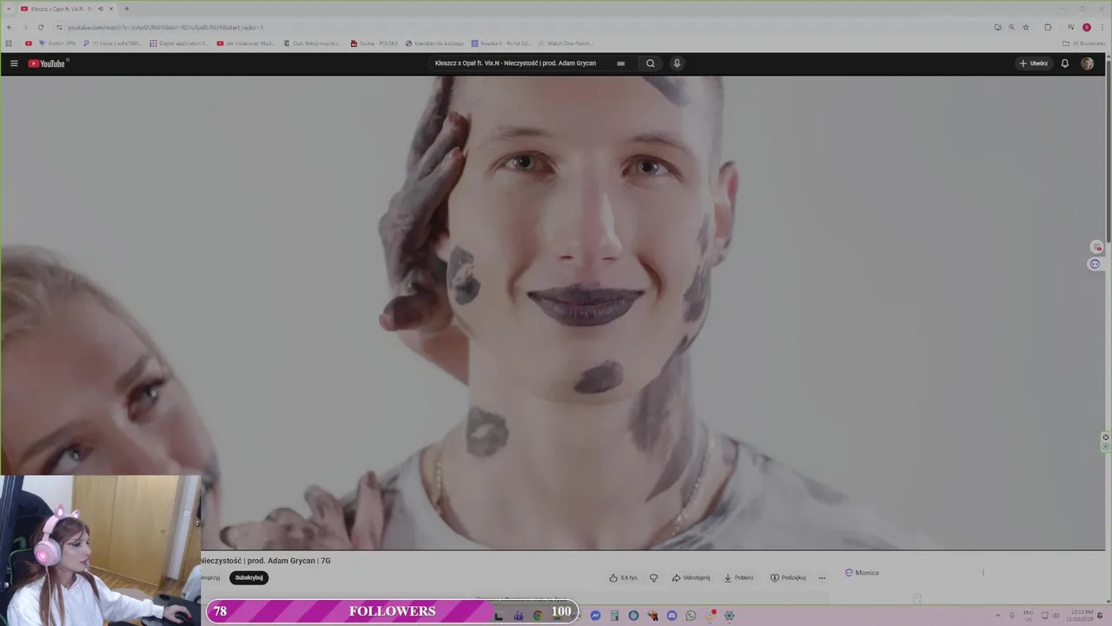Viewport: 1112px width, 626px height.
Task: Click the YouTube search magnifier button
Action: click(650, 63)
